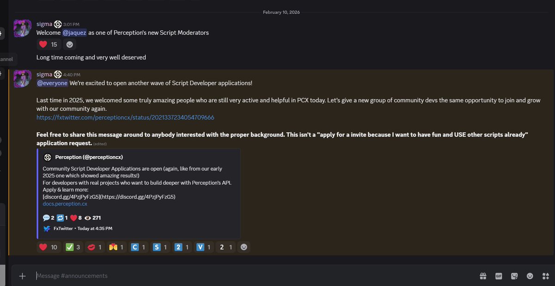The image size is (555, 286).
Task: Click the 3:01 PM timestamp
Action: [70, 24]
